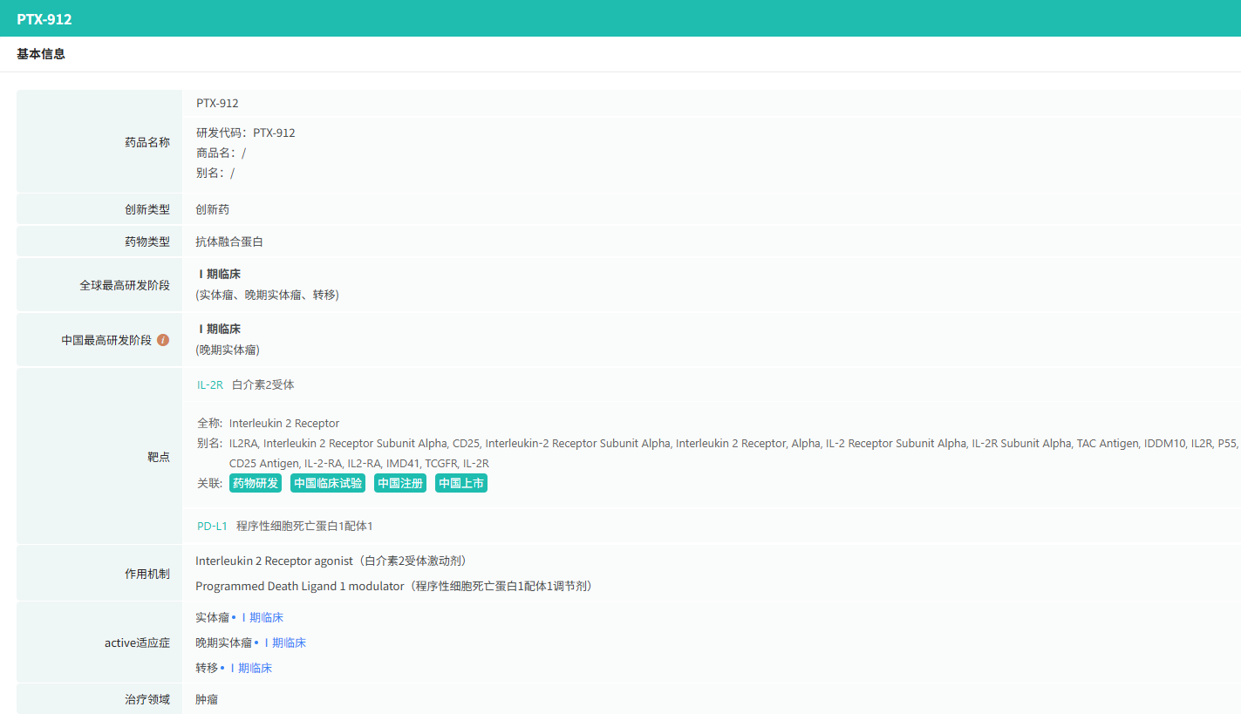Image resolution: width=1241 pixels, height=714 pixels.
Task: Open the I期临床 link next to 晚期实体瘤
Action: click(284, 643)
